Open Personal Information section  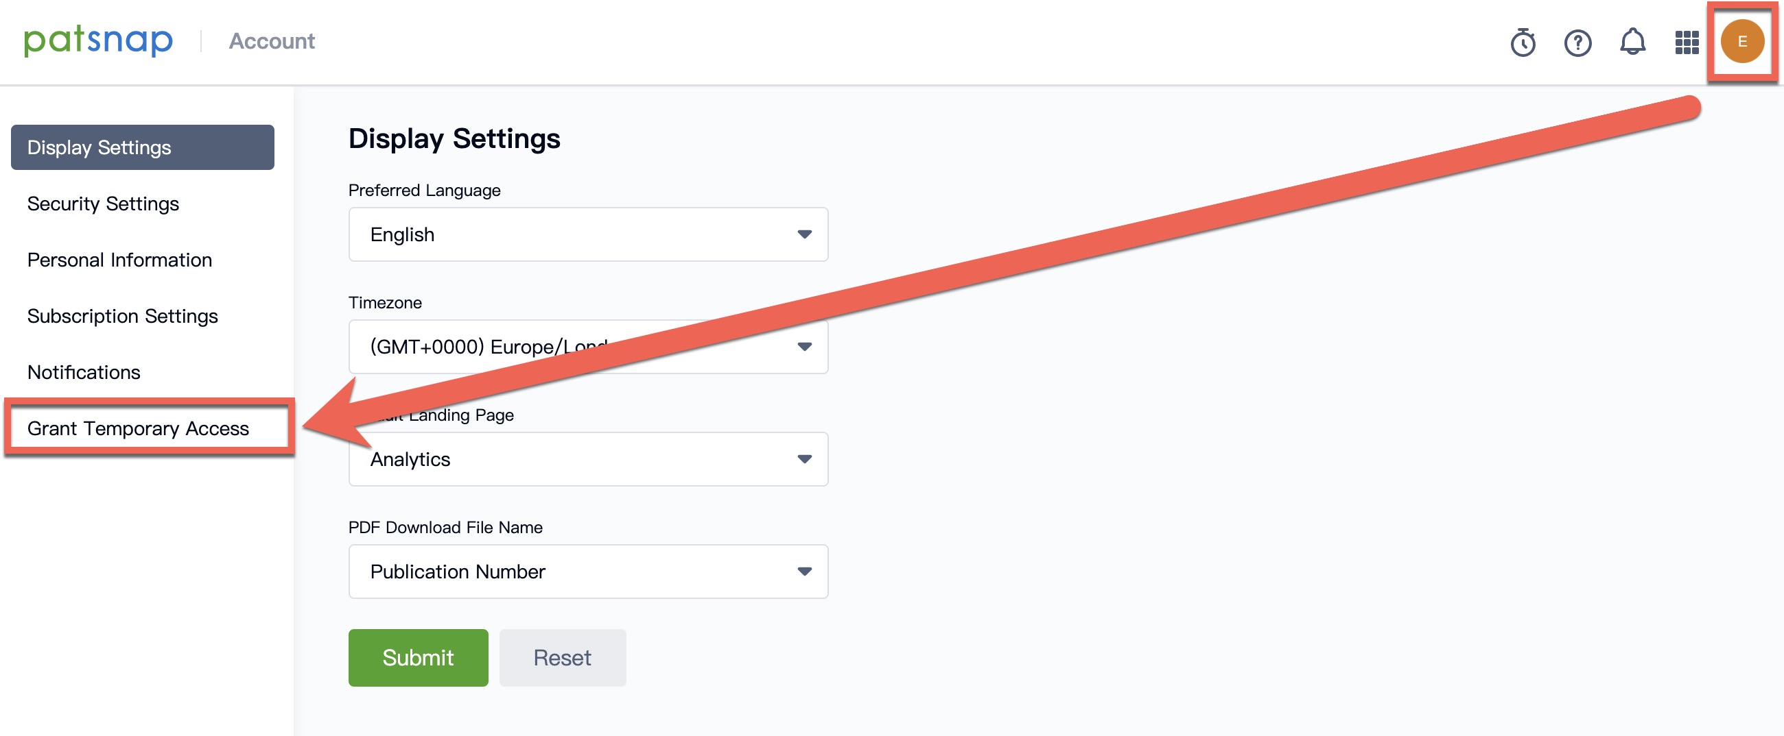pos(119,260)
